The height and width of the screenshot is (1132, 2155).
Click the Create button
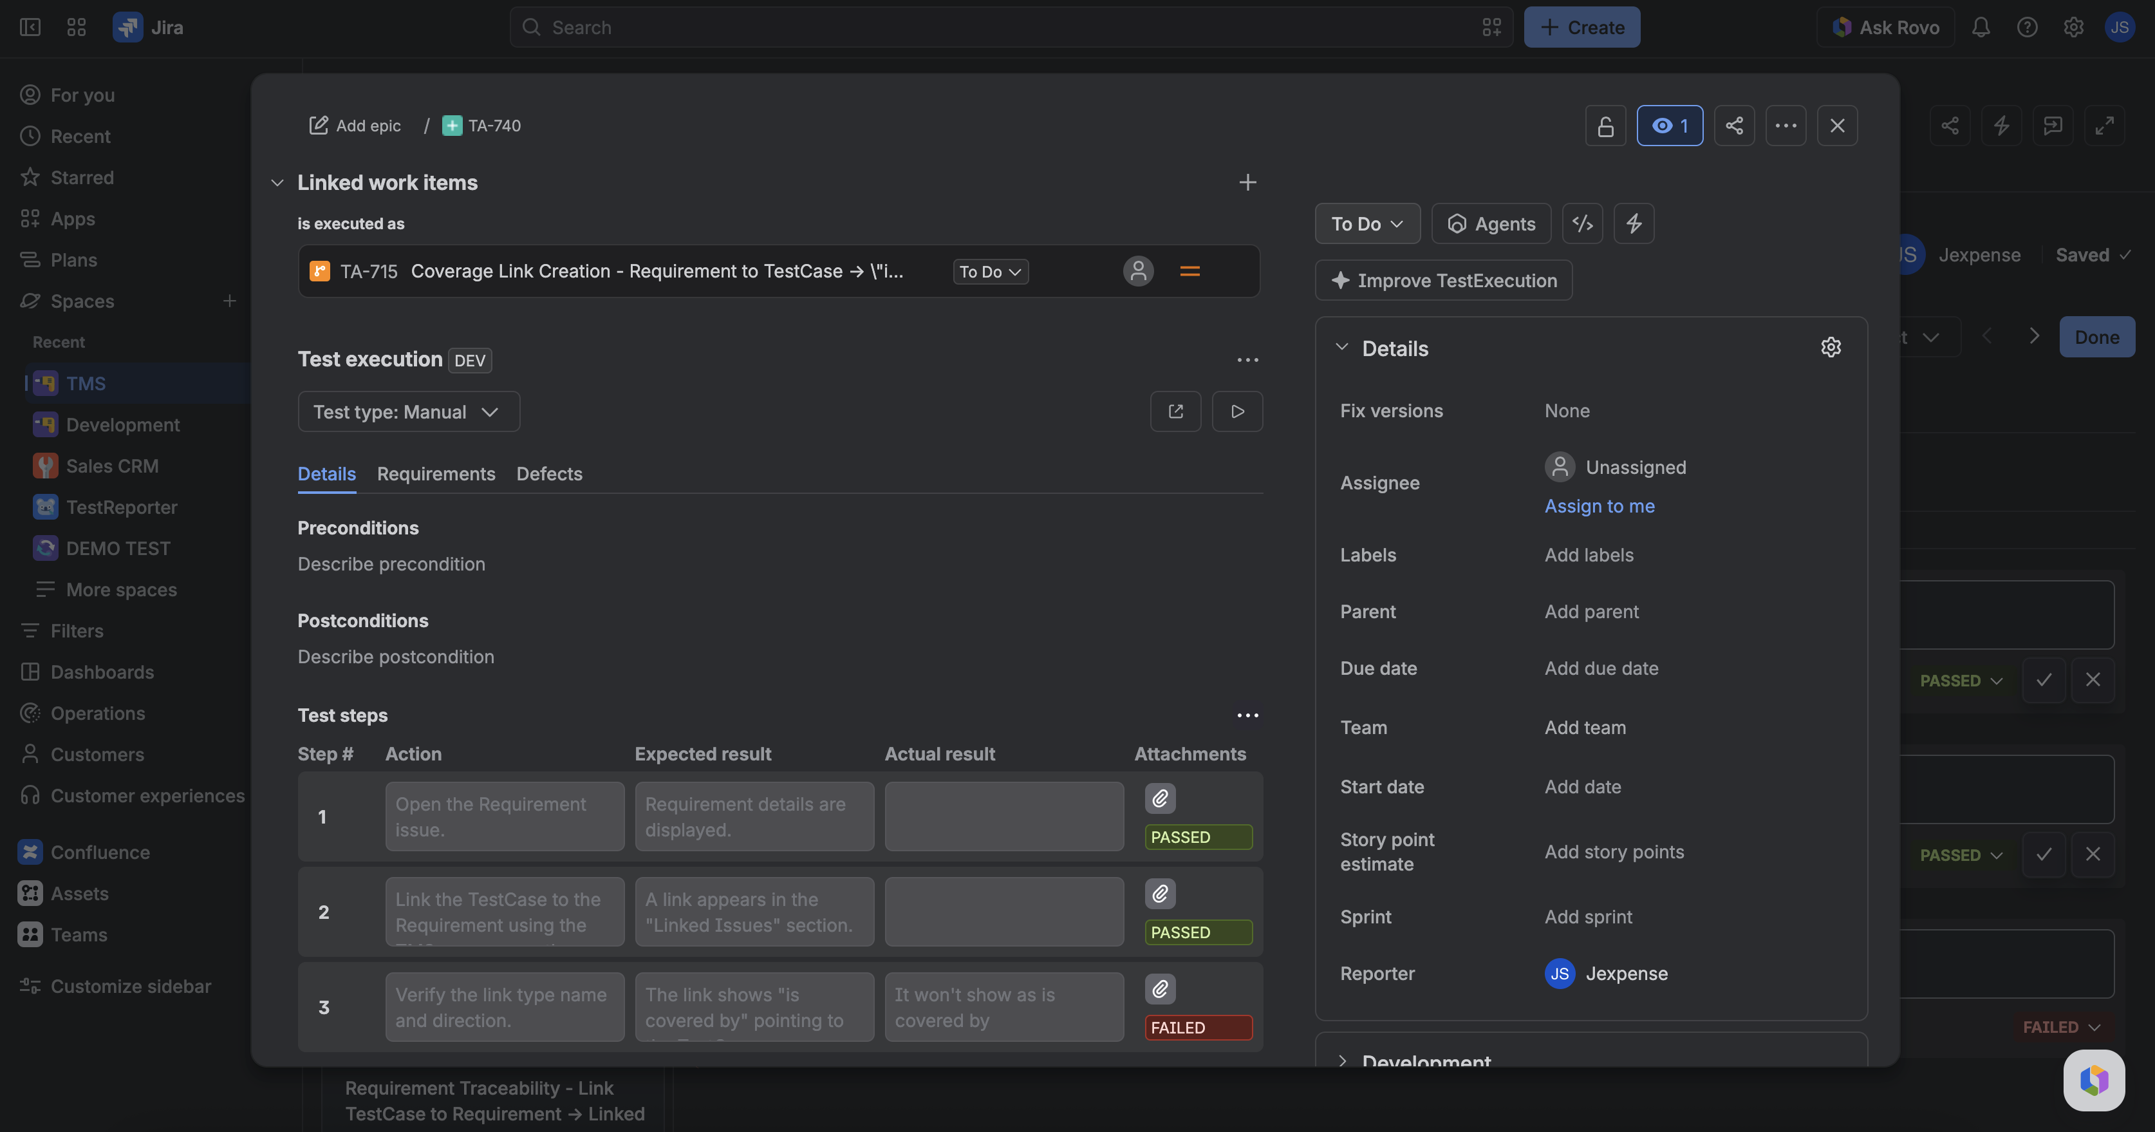1581,28
